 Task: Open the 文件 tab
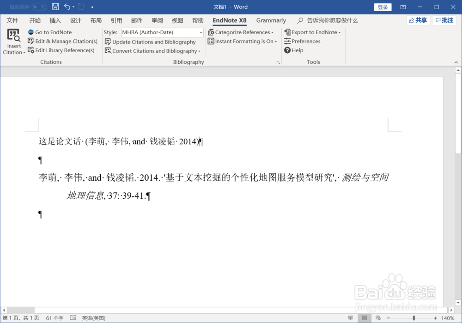12,20
